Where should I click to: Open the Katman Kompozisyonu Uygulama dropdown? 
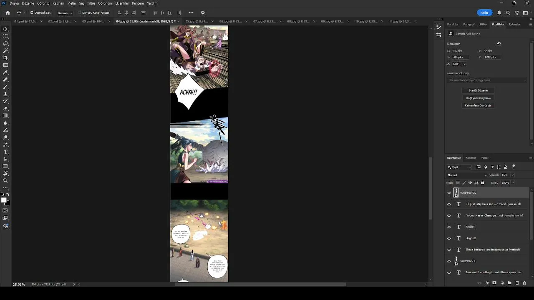pos(487,80)
